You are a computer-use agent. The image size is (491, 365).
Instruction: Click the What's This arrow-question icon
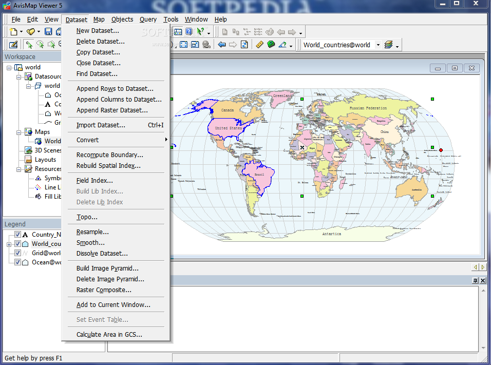coord(200,31)
